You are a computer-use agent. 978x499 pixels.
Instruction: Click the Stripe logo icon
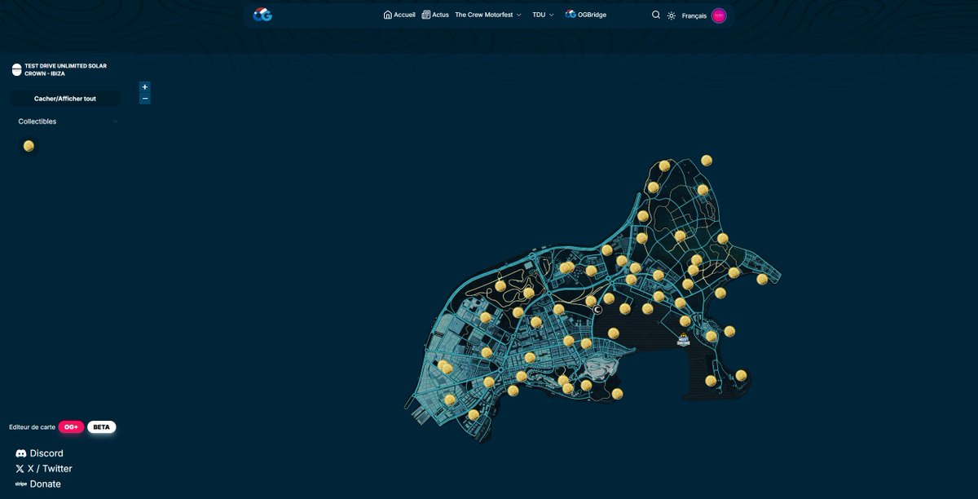coord(21,484)
